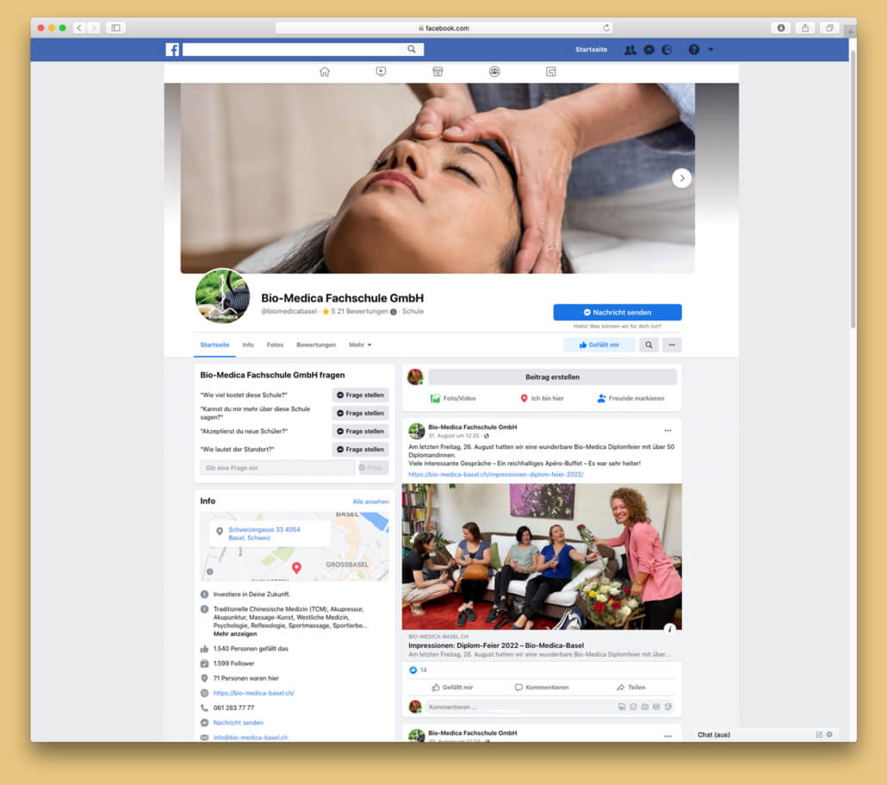The width and height of the screenshot is (887, 785).
Task: Click the Safari address bar
Action: pos(443,28)
